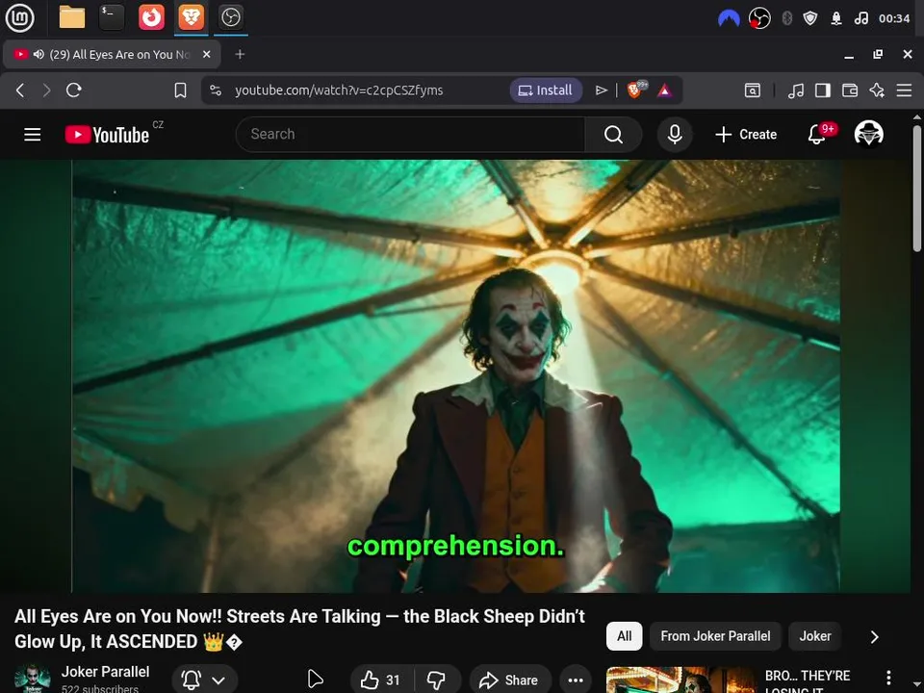The height and width of the screenshot is (693, 924).
Task: Click the Create button
Action: point(745,135)
